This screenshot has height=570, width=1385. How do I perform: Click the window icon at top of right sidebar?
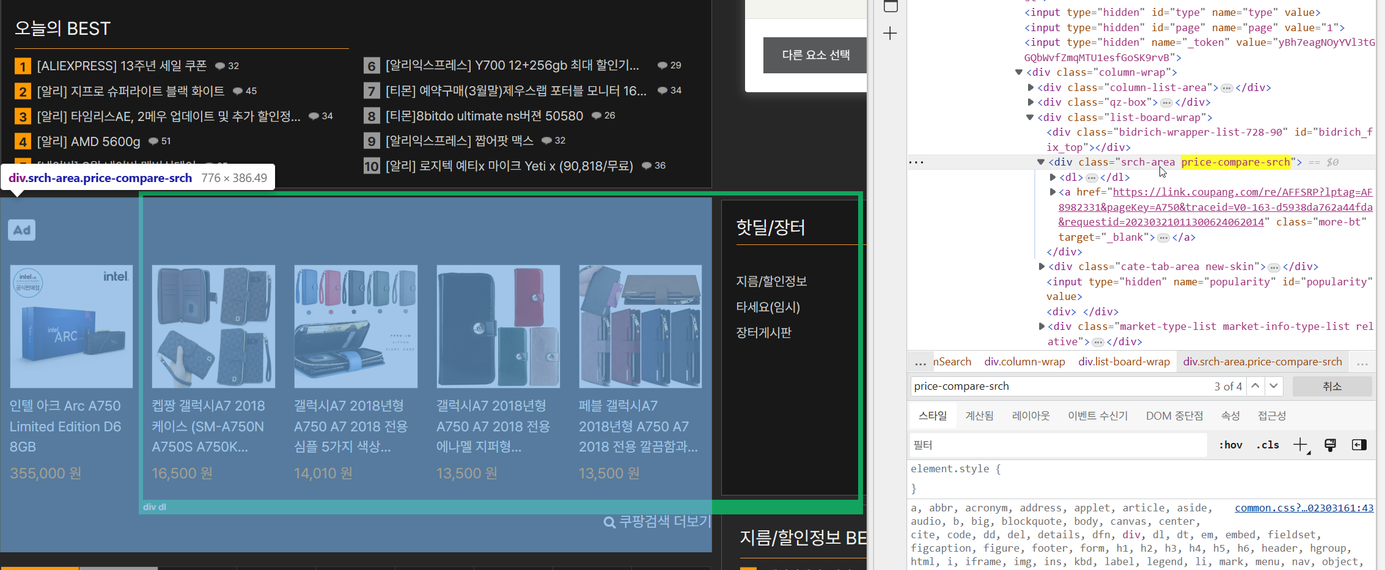click(x=891, y=5)
